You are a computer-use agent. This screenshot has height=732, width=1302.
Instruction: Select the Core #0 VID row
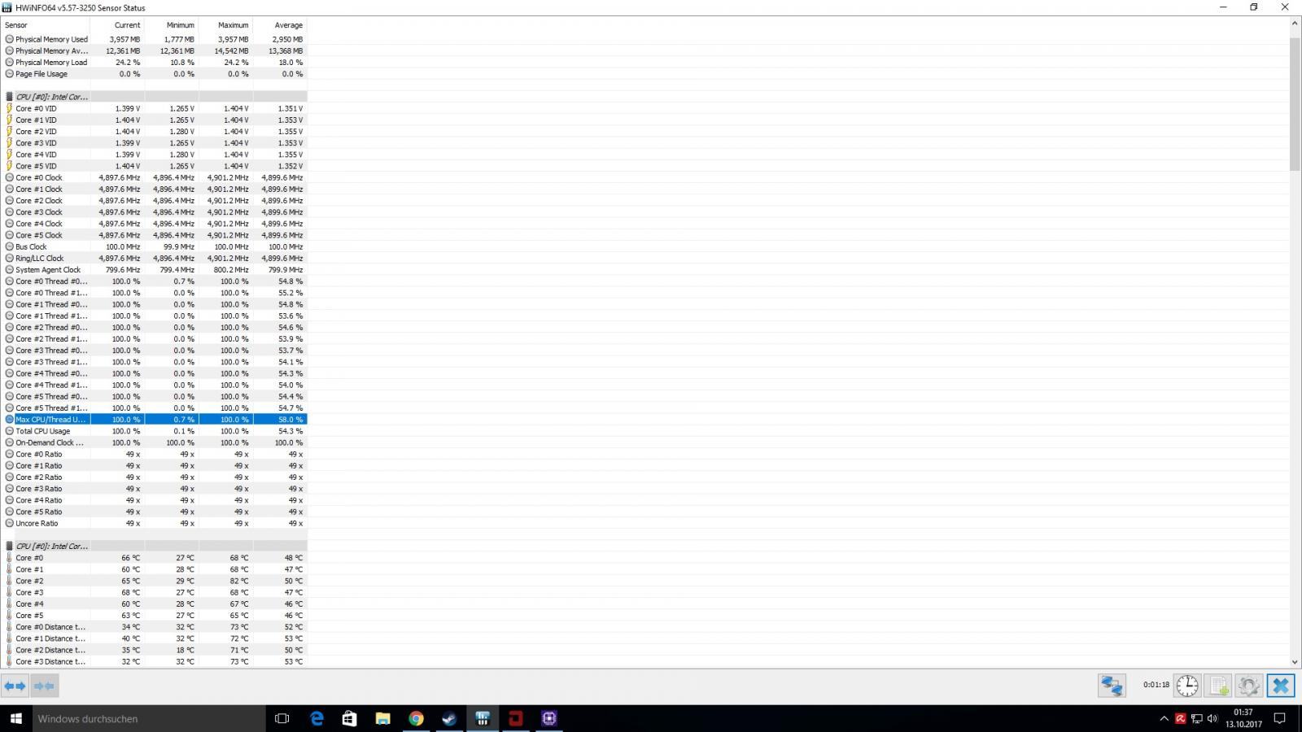coord(155,108)
